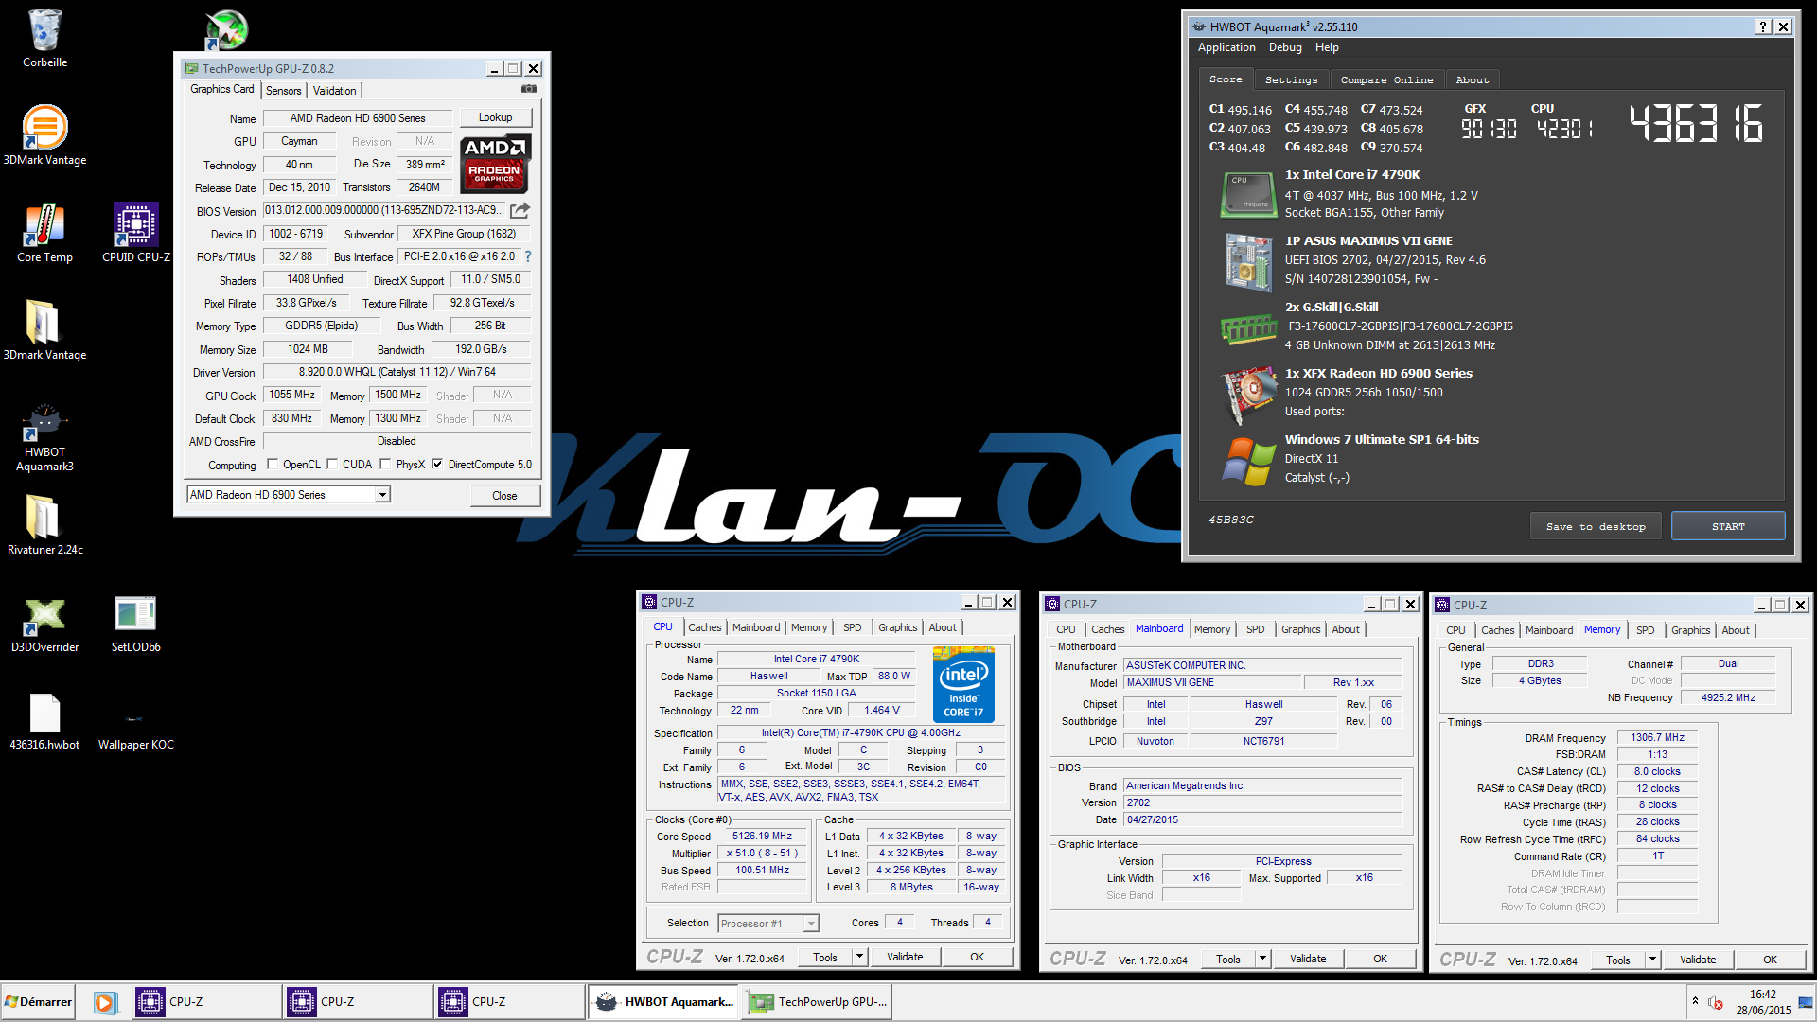Screen dimensions: 1817x1022
Task: Click Validate in the Mainboard CPU-Z window
Action: (1308, 959)
